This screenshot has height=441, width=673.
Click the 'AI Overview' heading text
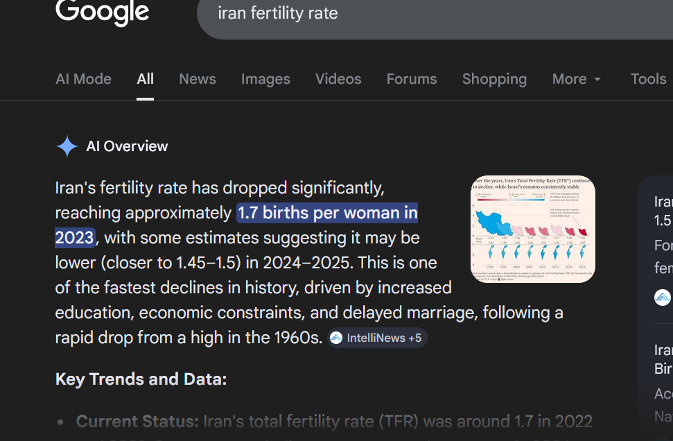(127, 146)
